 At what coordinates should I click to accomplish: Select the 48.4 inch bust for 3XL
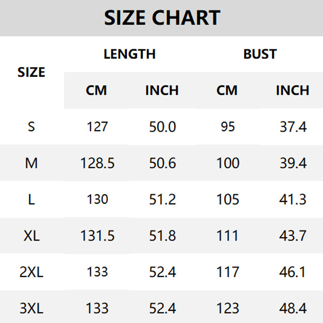pyautogui.click(x=293, y=308)
